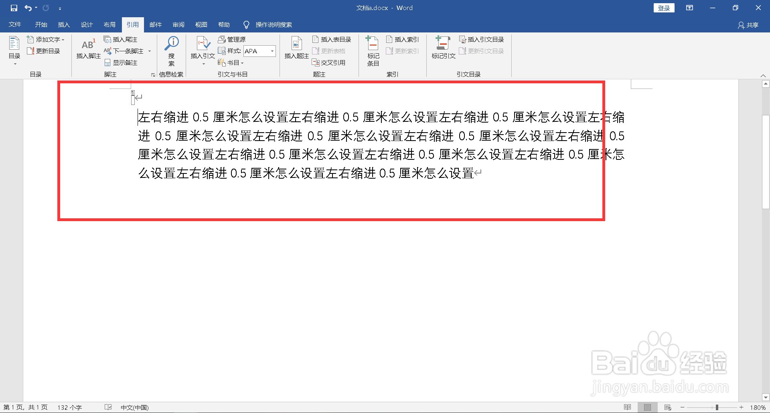The image size is (770, 413).
Task: Redo the last action
Action: click(46, 8)
